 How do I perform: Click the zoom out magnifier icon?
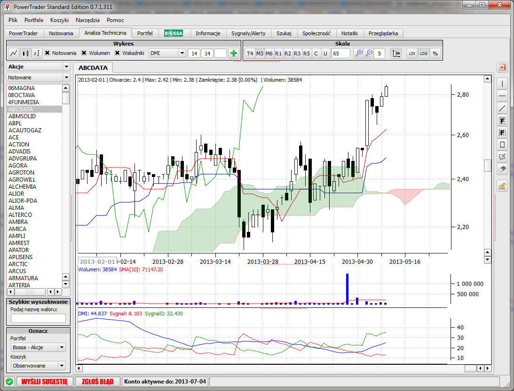coord(369,54)
